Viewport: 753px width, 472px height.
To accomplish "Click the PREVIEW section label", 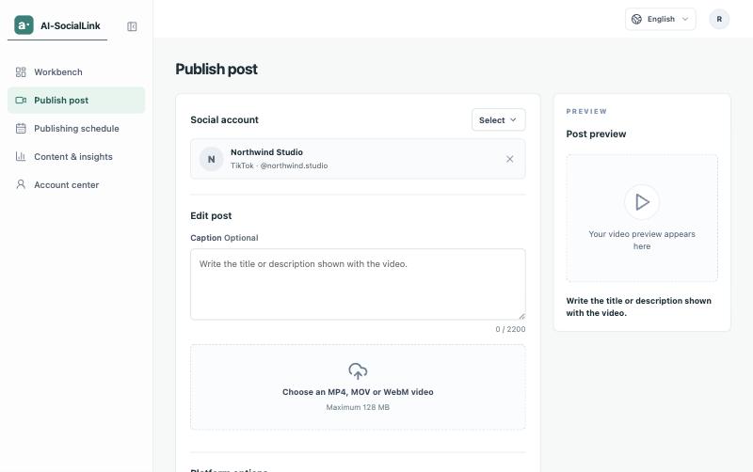I will pos(586,111).
